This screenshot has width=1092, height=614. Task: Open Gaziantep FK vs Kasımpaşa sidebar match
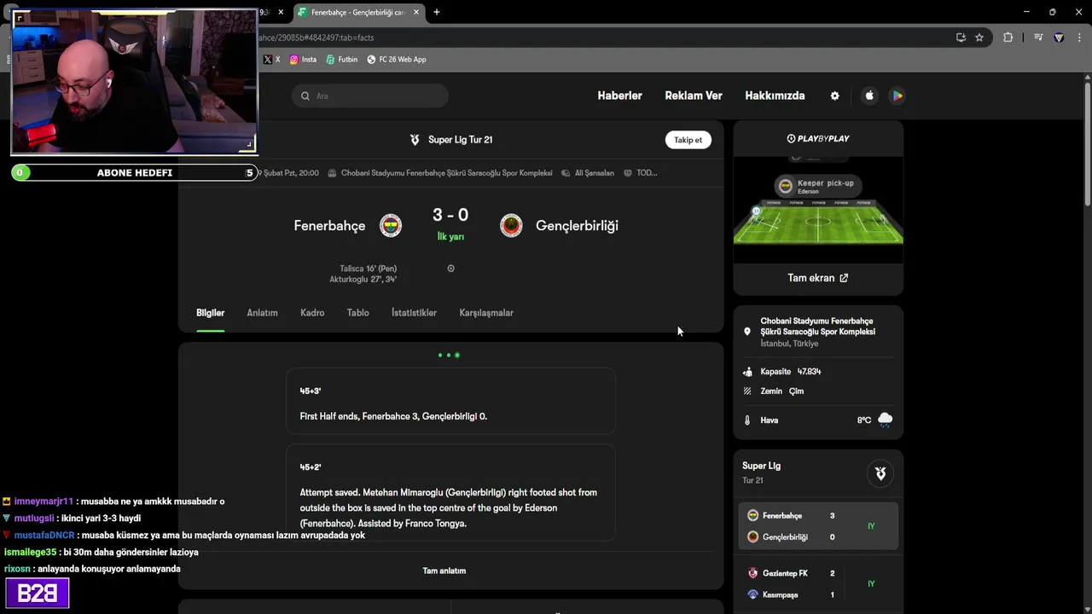tap(818, 584)
